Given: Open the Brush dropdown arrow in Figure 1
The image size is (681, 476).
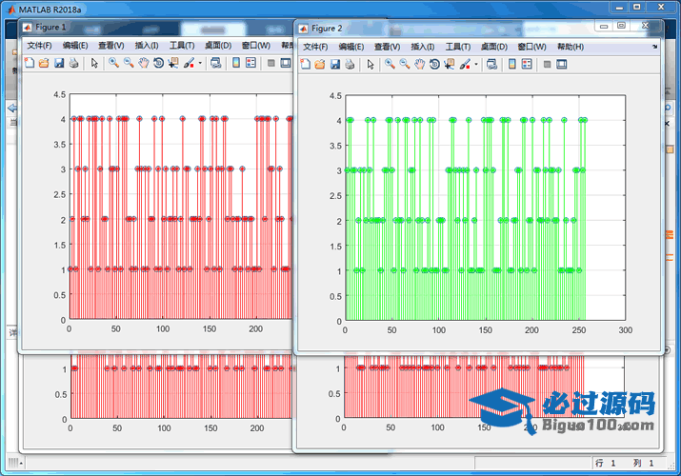Looking at the screenshot, I should (x=198, y=64).
